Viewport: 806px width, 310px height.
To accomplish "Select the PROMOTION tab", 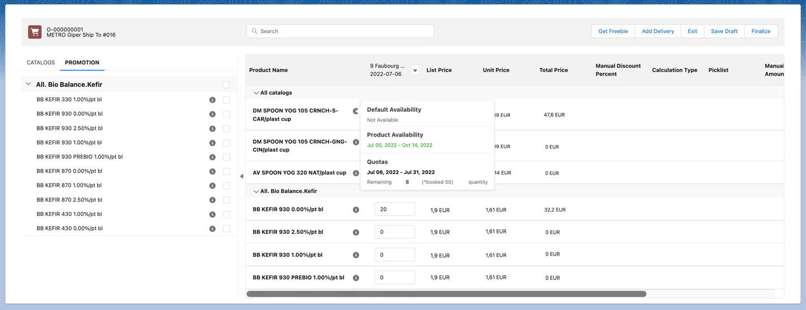I will [x=82, y=63].
